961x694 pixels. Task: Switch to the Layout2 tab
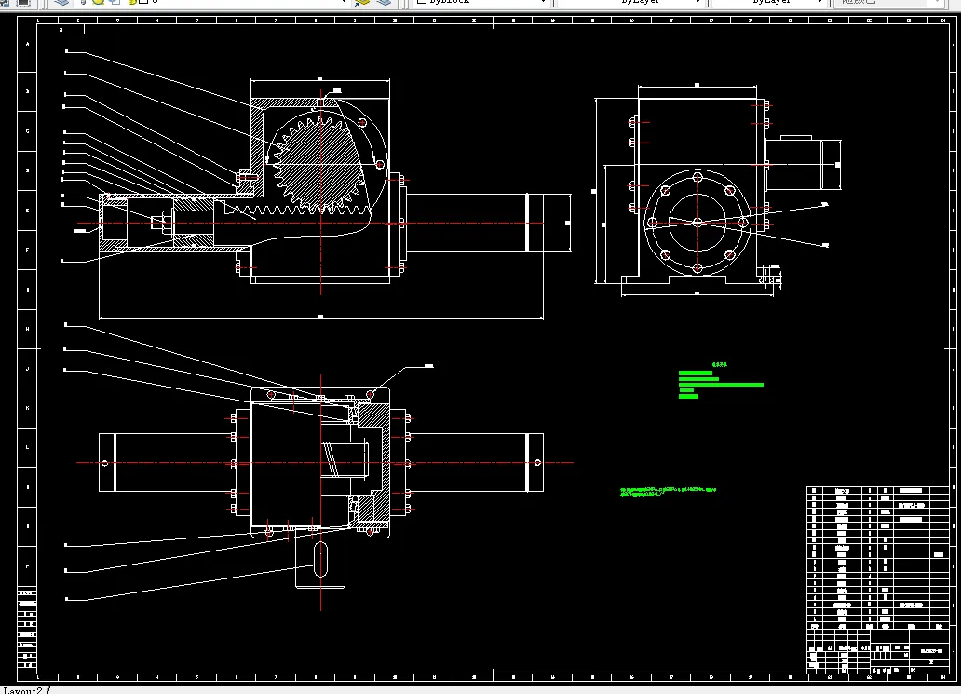pos(22,689)
